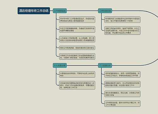This screenshot has height=114, width=158.
Task: Select the root node 酒店经理年终工作总结
Action: pos(34,11)
